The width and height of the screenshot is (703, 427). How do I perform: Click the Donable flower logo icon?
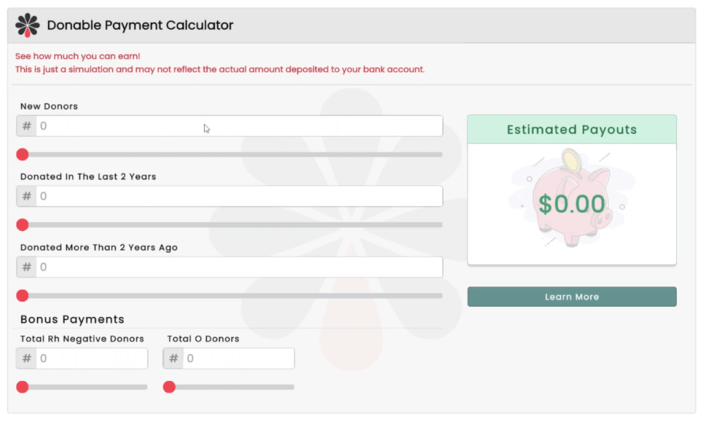click(27, 25)
